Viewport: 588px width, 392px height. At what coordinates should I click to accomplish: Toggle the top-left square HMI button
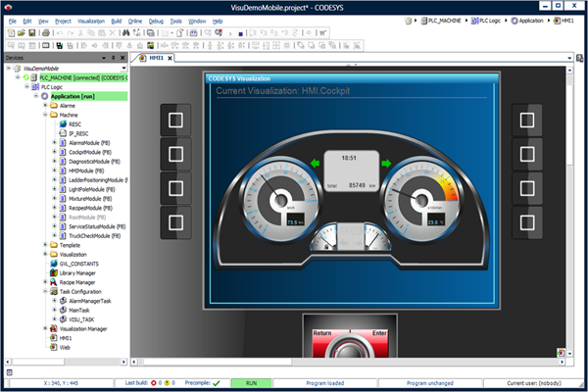[x=177, y=122]
